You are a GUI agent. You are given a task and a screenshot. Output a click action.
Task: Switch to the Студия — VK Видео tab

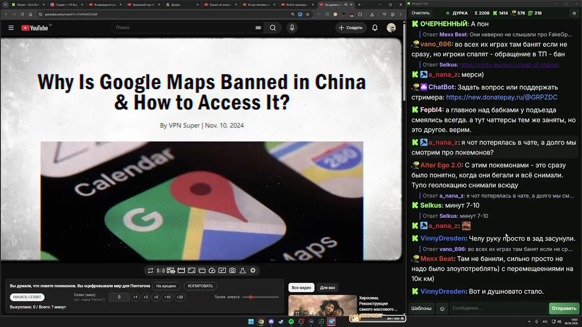pos(66,5)
